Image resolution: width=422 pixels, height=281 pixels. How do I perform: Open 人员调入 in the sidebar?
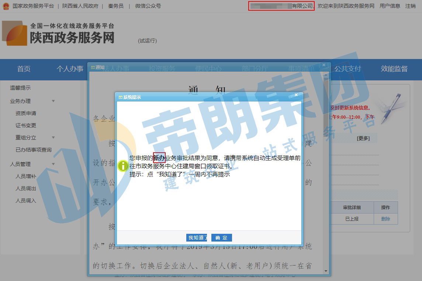coord(26,201)
